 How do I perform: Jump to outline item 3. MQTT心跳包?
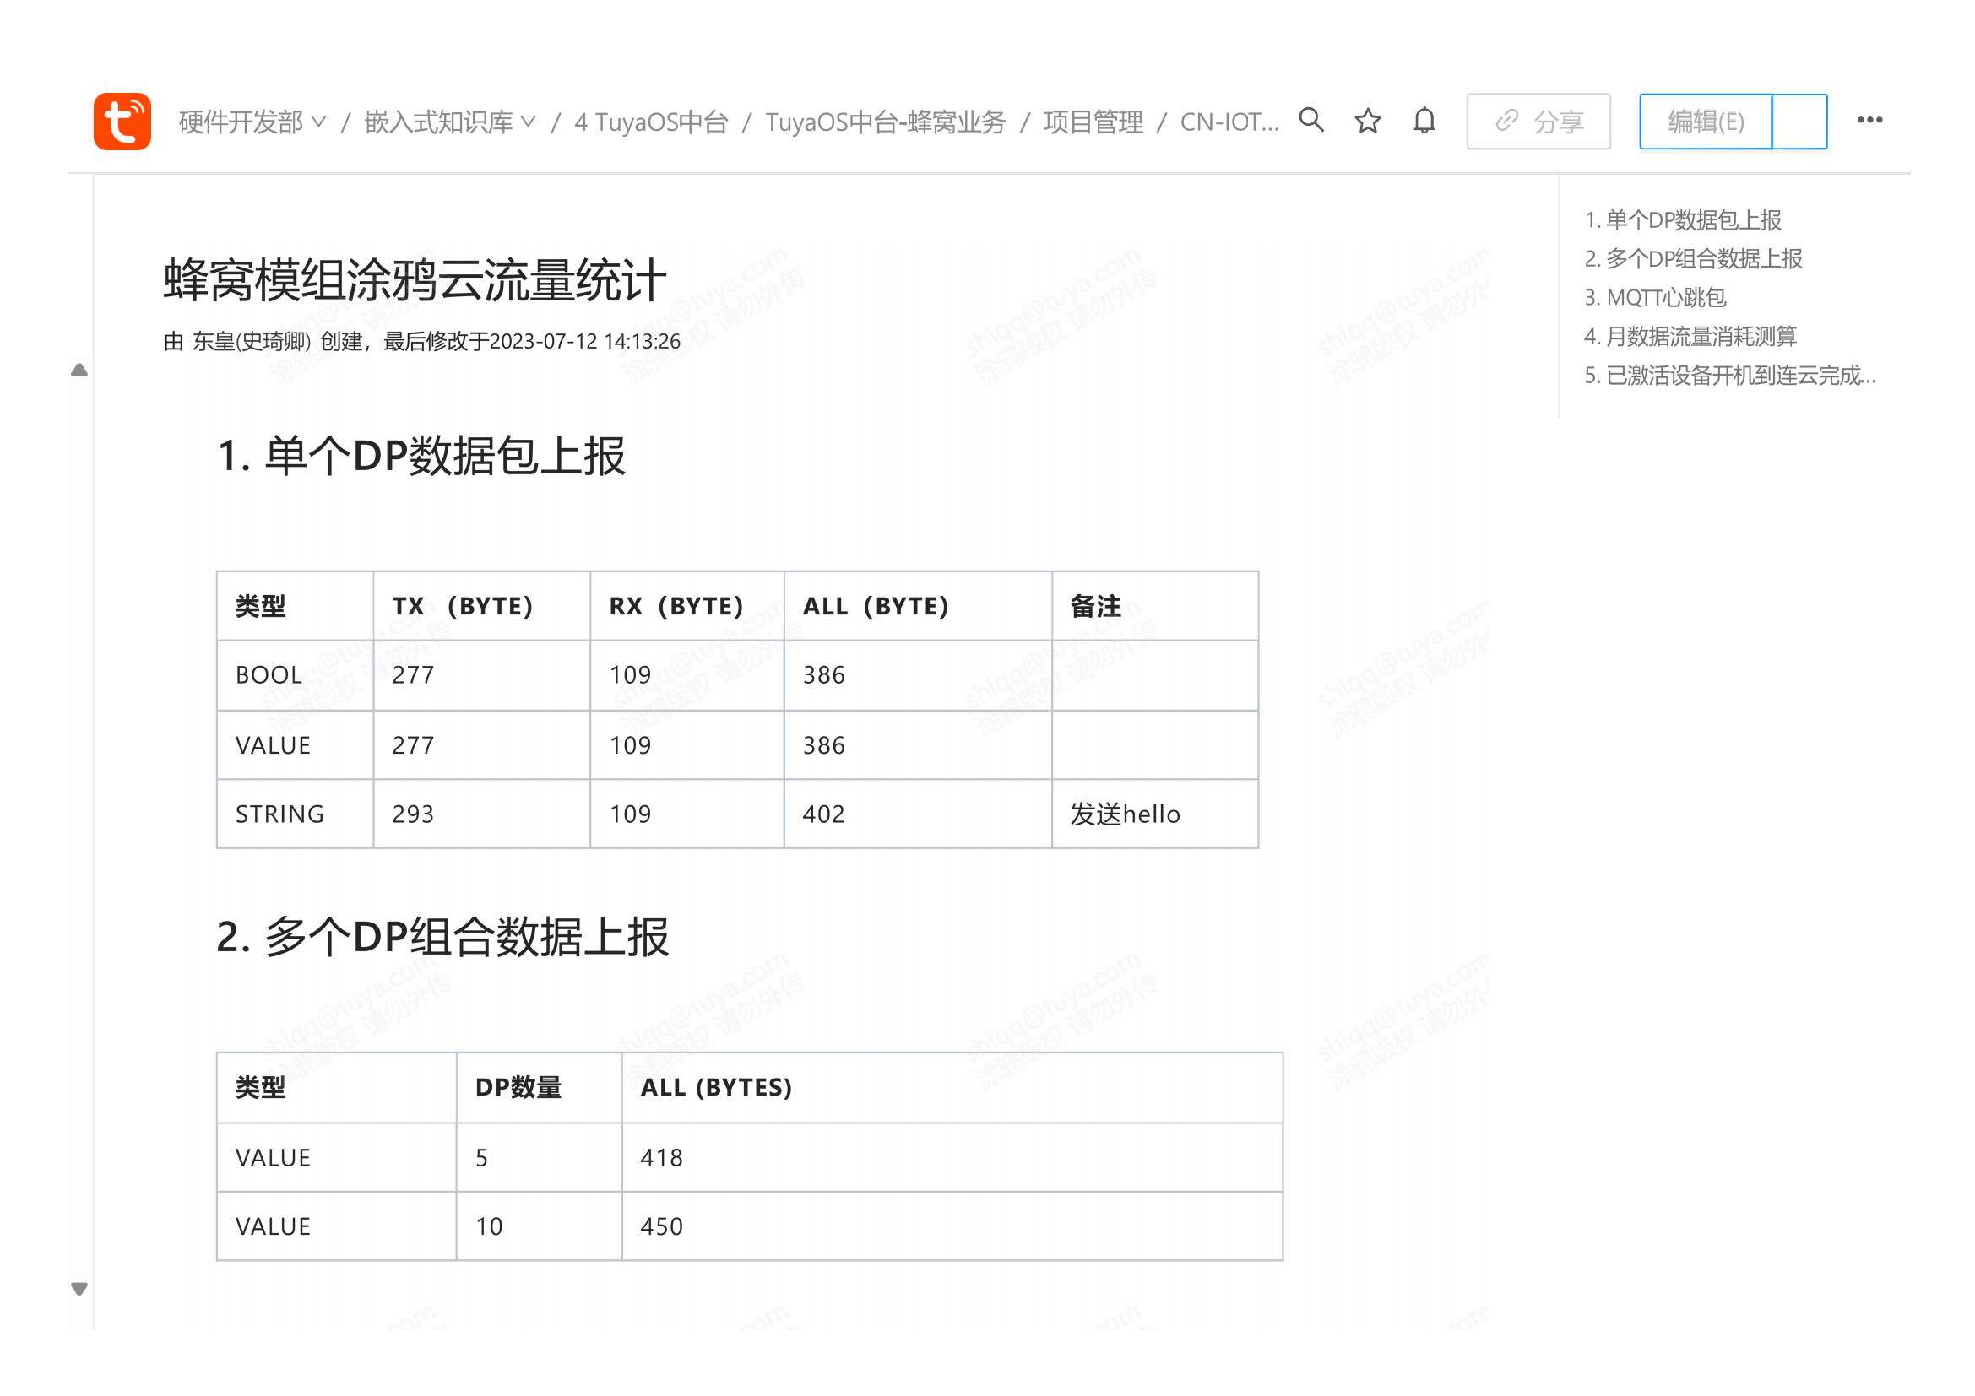click(1655, 297)
